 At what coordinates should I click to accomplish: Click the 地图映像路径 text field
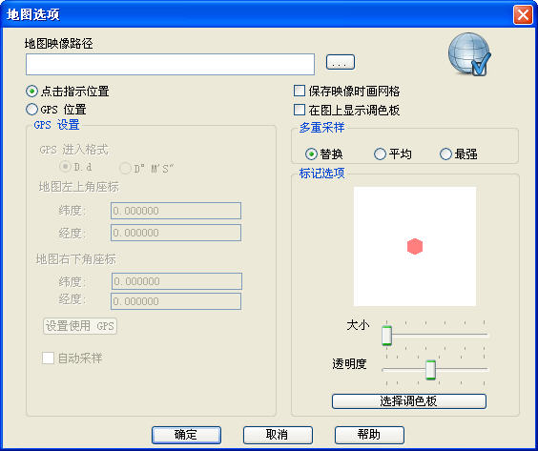170,64
